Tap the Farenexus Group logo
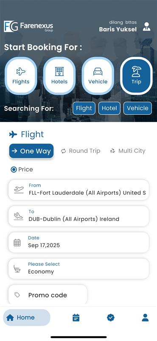Screen dimensions: 157x341 [x=28, y=26]
